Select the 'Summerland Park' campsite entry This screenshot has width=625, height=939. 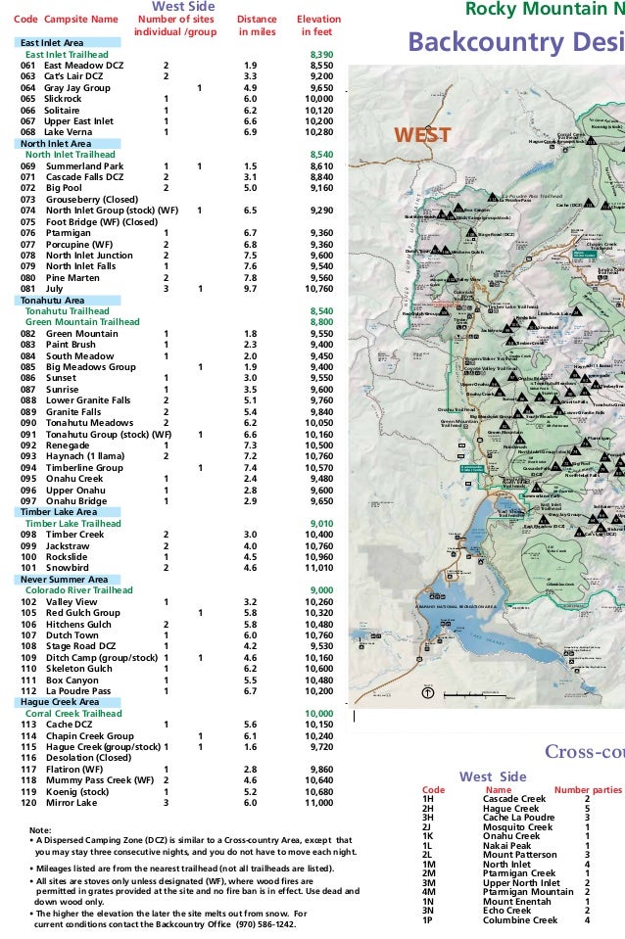point(84,165)
